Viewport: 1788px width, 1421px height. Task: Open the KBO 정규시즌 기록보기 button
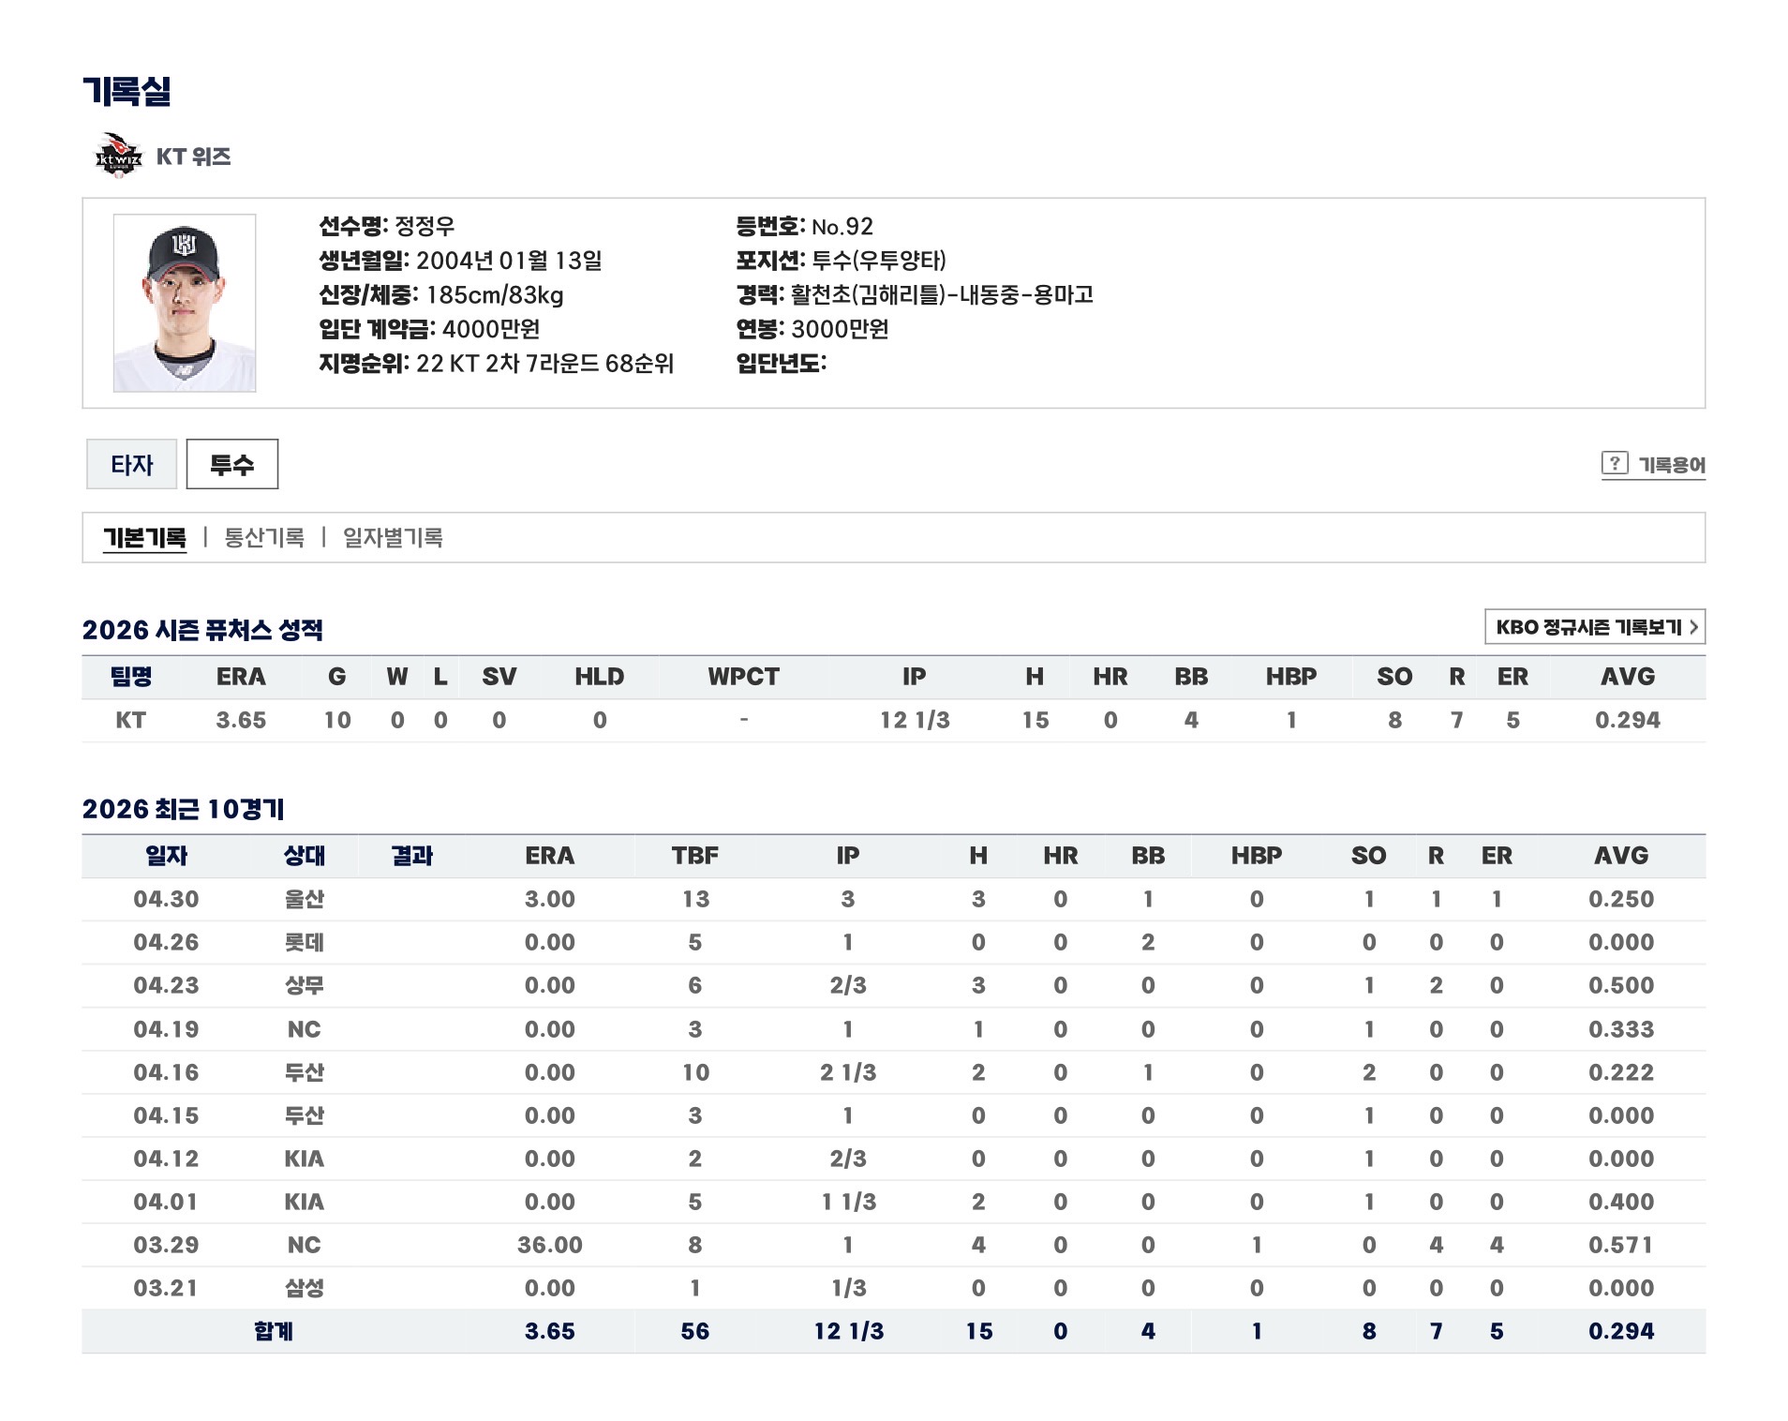click(x=1595, y=627)
